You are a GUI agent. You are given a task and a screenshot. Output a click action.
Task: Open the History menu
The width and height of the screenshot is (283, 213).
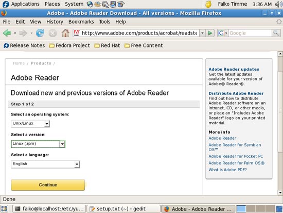point(55,22)
